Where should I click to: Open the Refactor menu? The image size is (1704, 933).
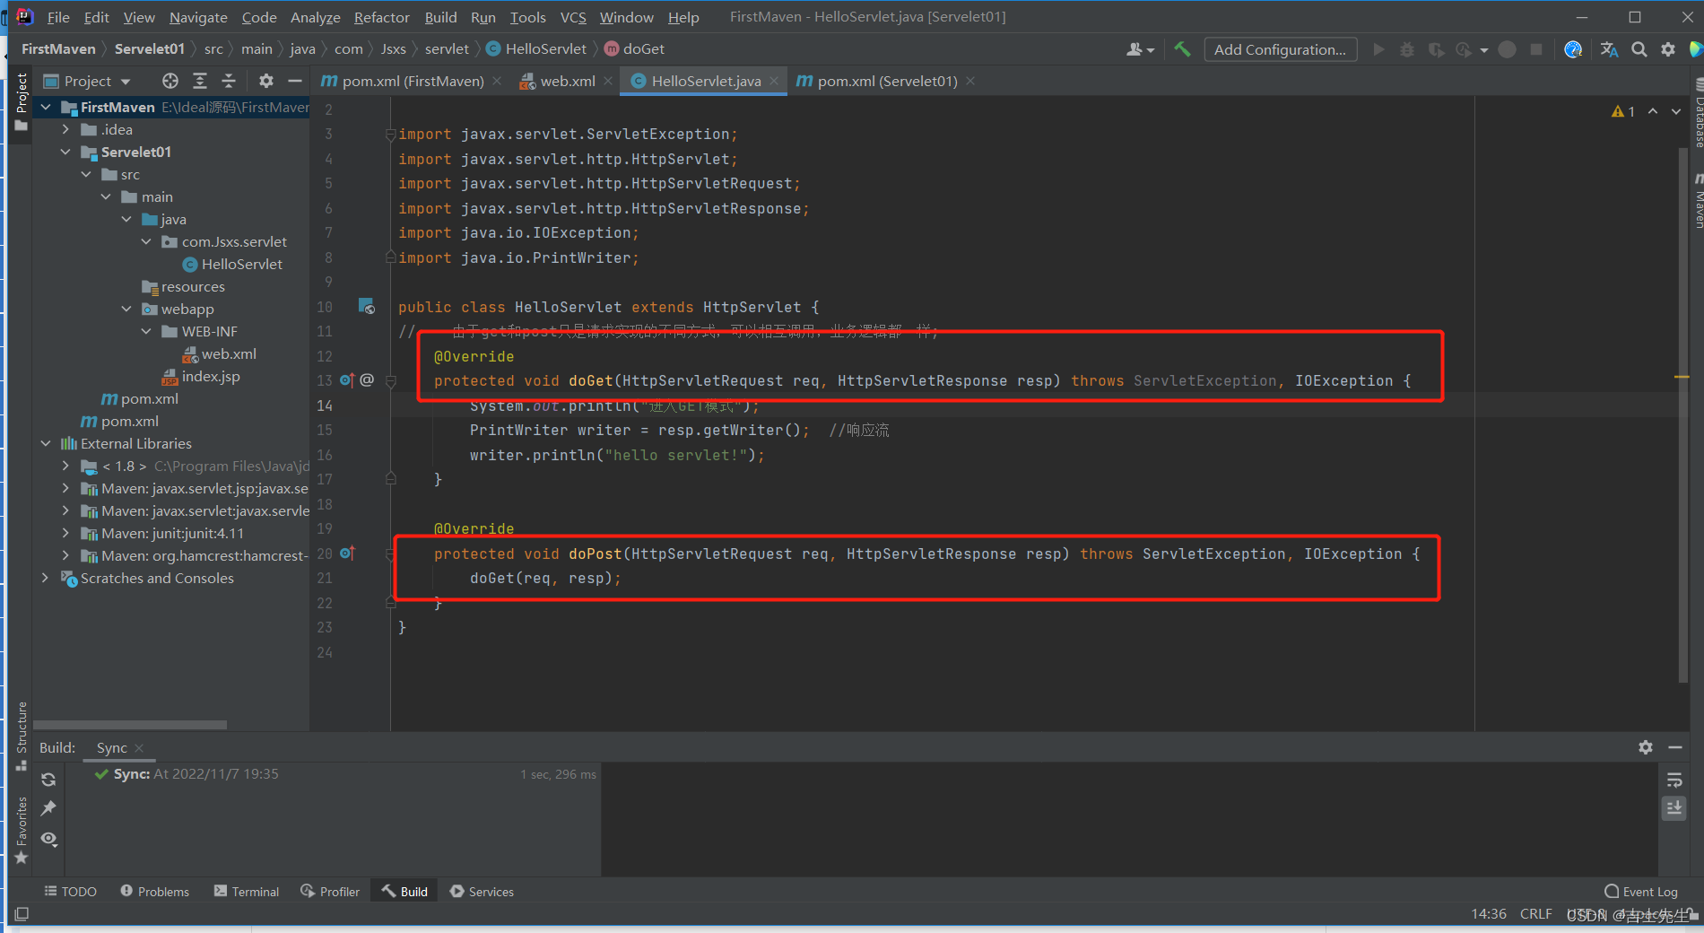[x=381, y=17]
